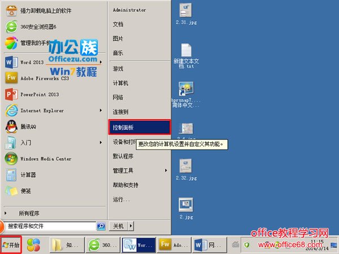Open 帮助和支持 Help and Support
The height and width of the screenshot is (254, 339).
tap(125, 185)
